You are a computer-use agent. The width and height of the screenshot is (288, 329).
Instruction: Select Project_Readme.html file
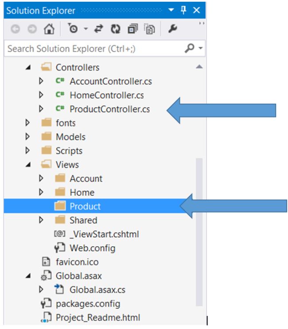click(x=98, y=317)
